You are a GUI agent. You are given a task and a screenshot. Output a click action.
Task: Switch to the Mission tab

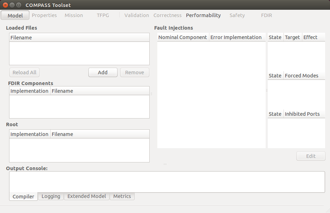coord(74,15)
